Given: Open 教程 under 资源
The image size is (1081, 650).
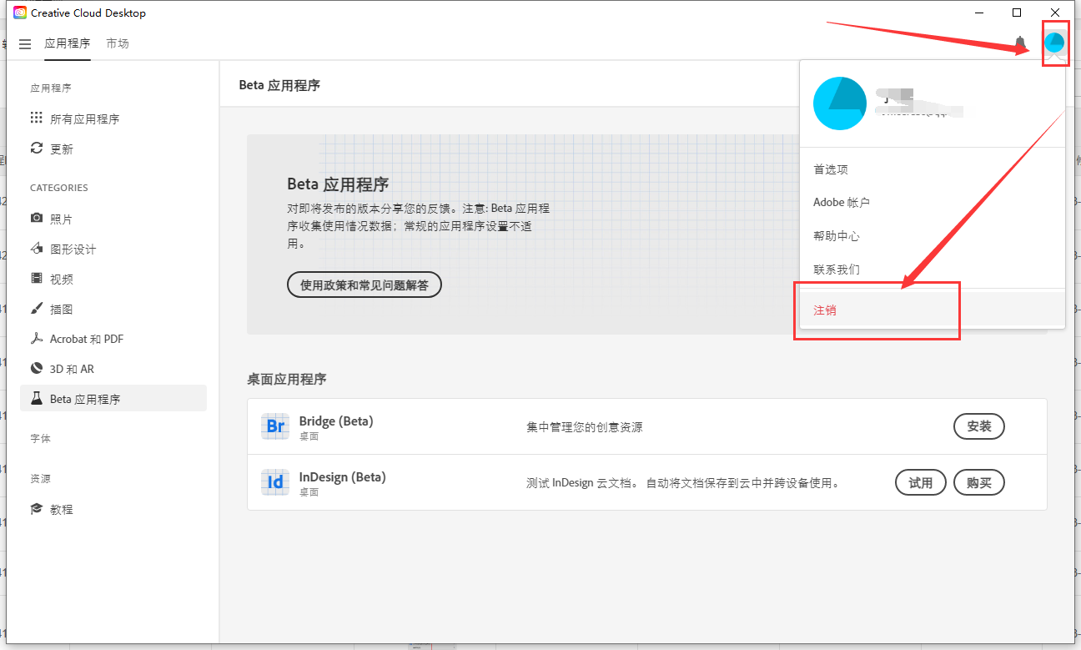Looking at the screenshot, I should point(113,509).
